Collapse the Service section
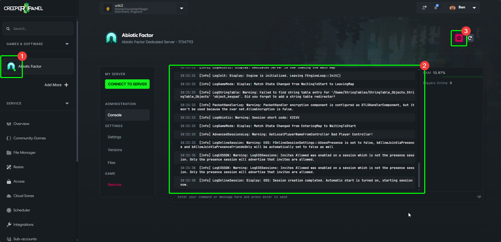This screenshot has height=242, width=501. pyautogui.click(x=67, y=103)
